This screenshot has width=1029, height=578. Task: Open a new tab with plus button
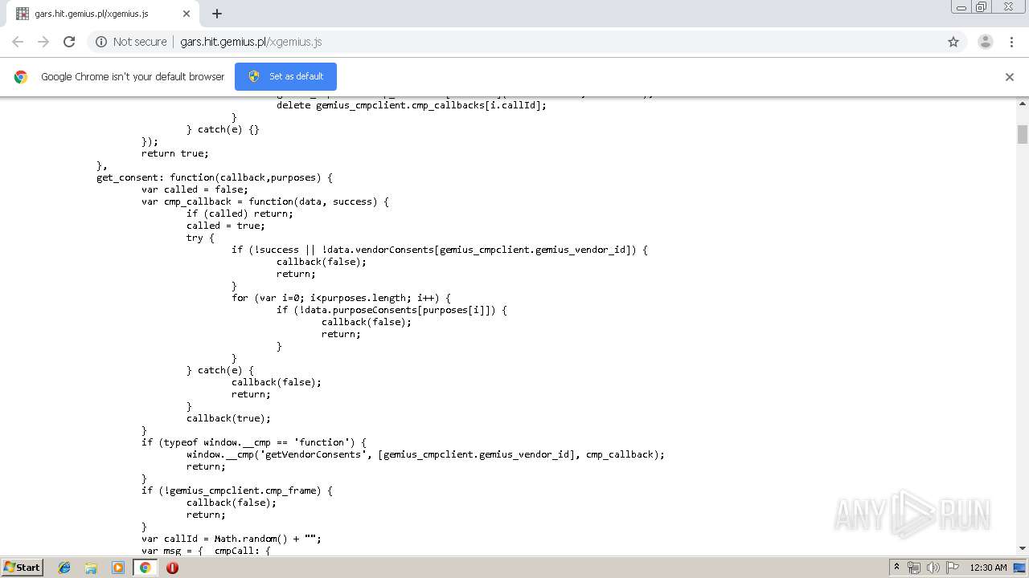(217, 14)
